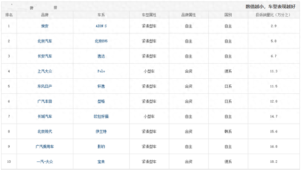This screenshot has height=170, width=301.
Task: Select the complaint ratio value 6.7
Action: 274,56
